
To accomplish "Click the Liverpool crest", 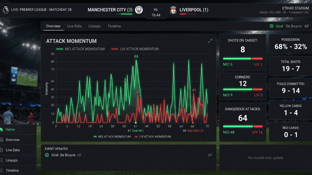I will (173, 10).
